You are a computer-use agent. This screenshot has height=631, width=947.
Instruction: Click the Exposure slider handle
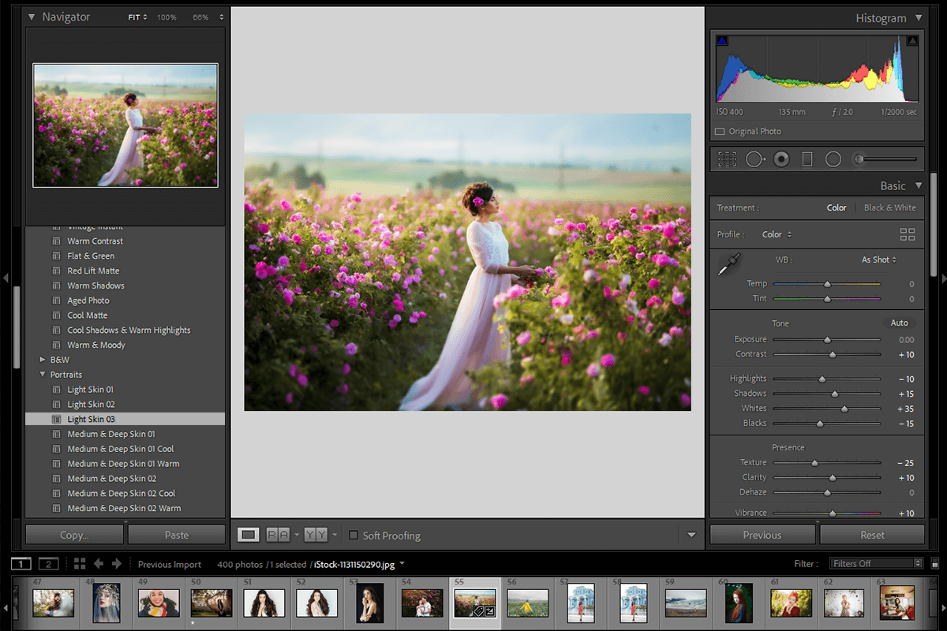point(827,340)
